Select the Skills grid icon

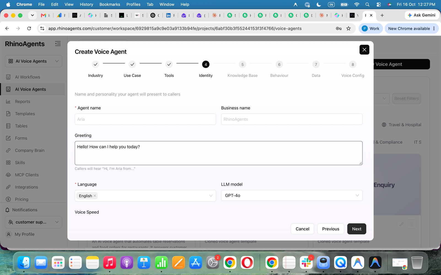[x=8, y=163]
